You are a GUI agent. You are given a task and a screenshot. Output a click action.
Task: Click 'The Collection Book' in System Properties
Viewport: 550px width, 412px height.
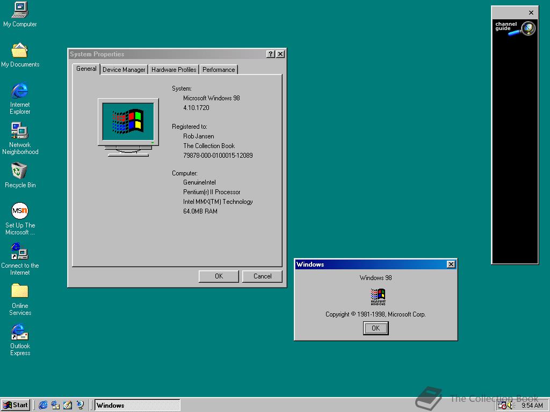point(209,146)
